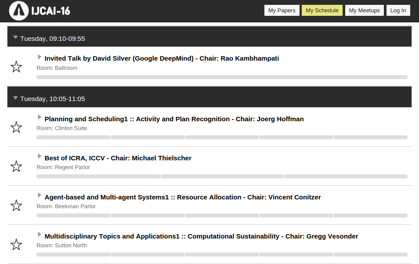Screen dimensions: 419x264
Task: Go to My Meetups
Action: click(x=364, y=11)
